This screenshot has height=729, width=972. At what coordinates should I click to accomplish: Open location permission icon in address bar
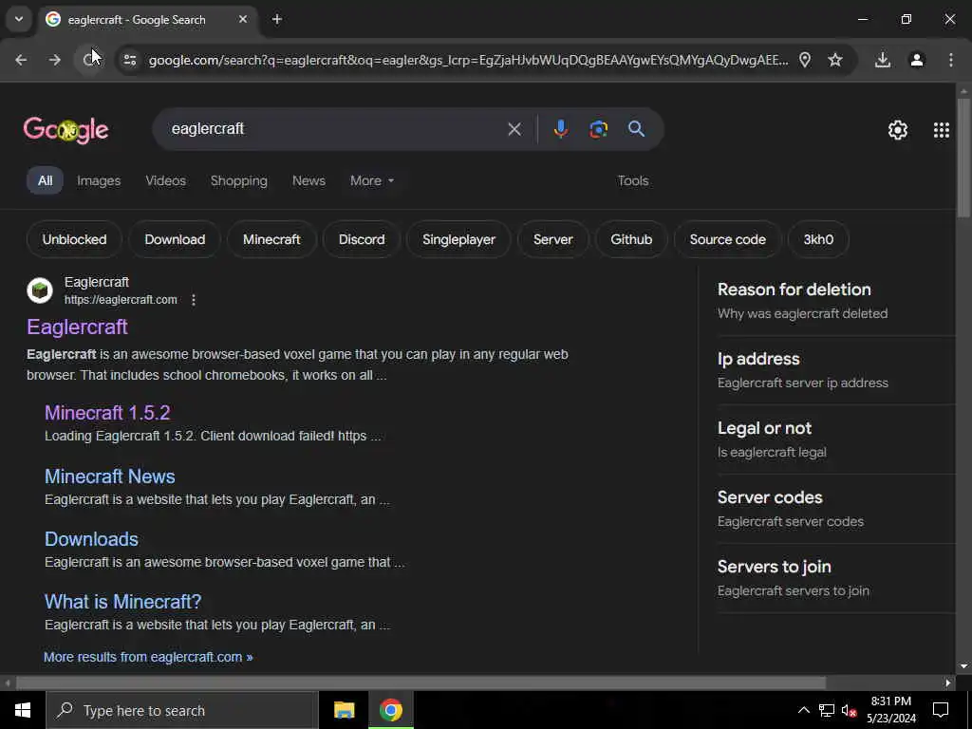tap(805, 60)
